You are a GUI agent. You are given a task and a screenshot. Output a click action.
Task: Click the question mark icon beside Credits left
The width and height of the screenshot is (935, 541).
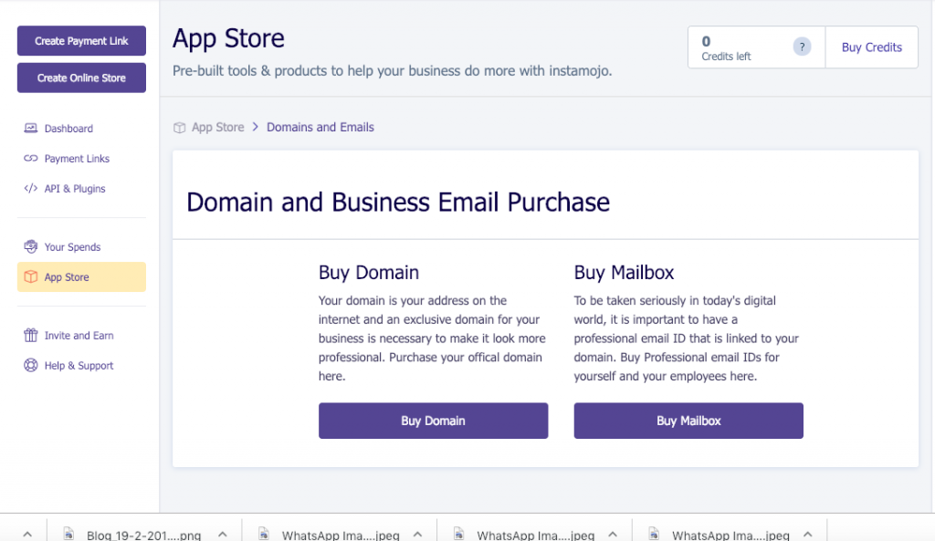pyautogui.click(x=802, y=47)
